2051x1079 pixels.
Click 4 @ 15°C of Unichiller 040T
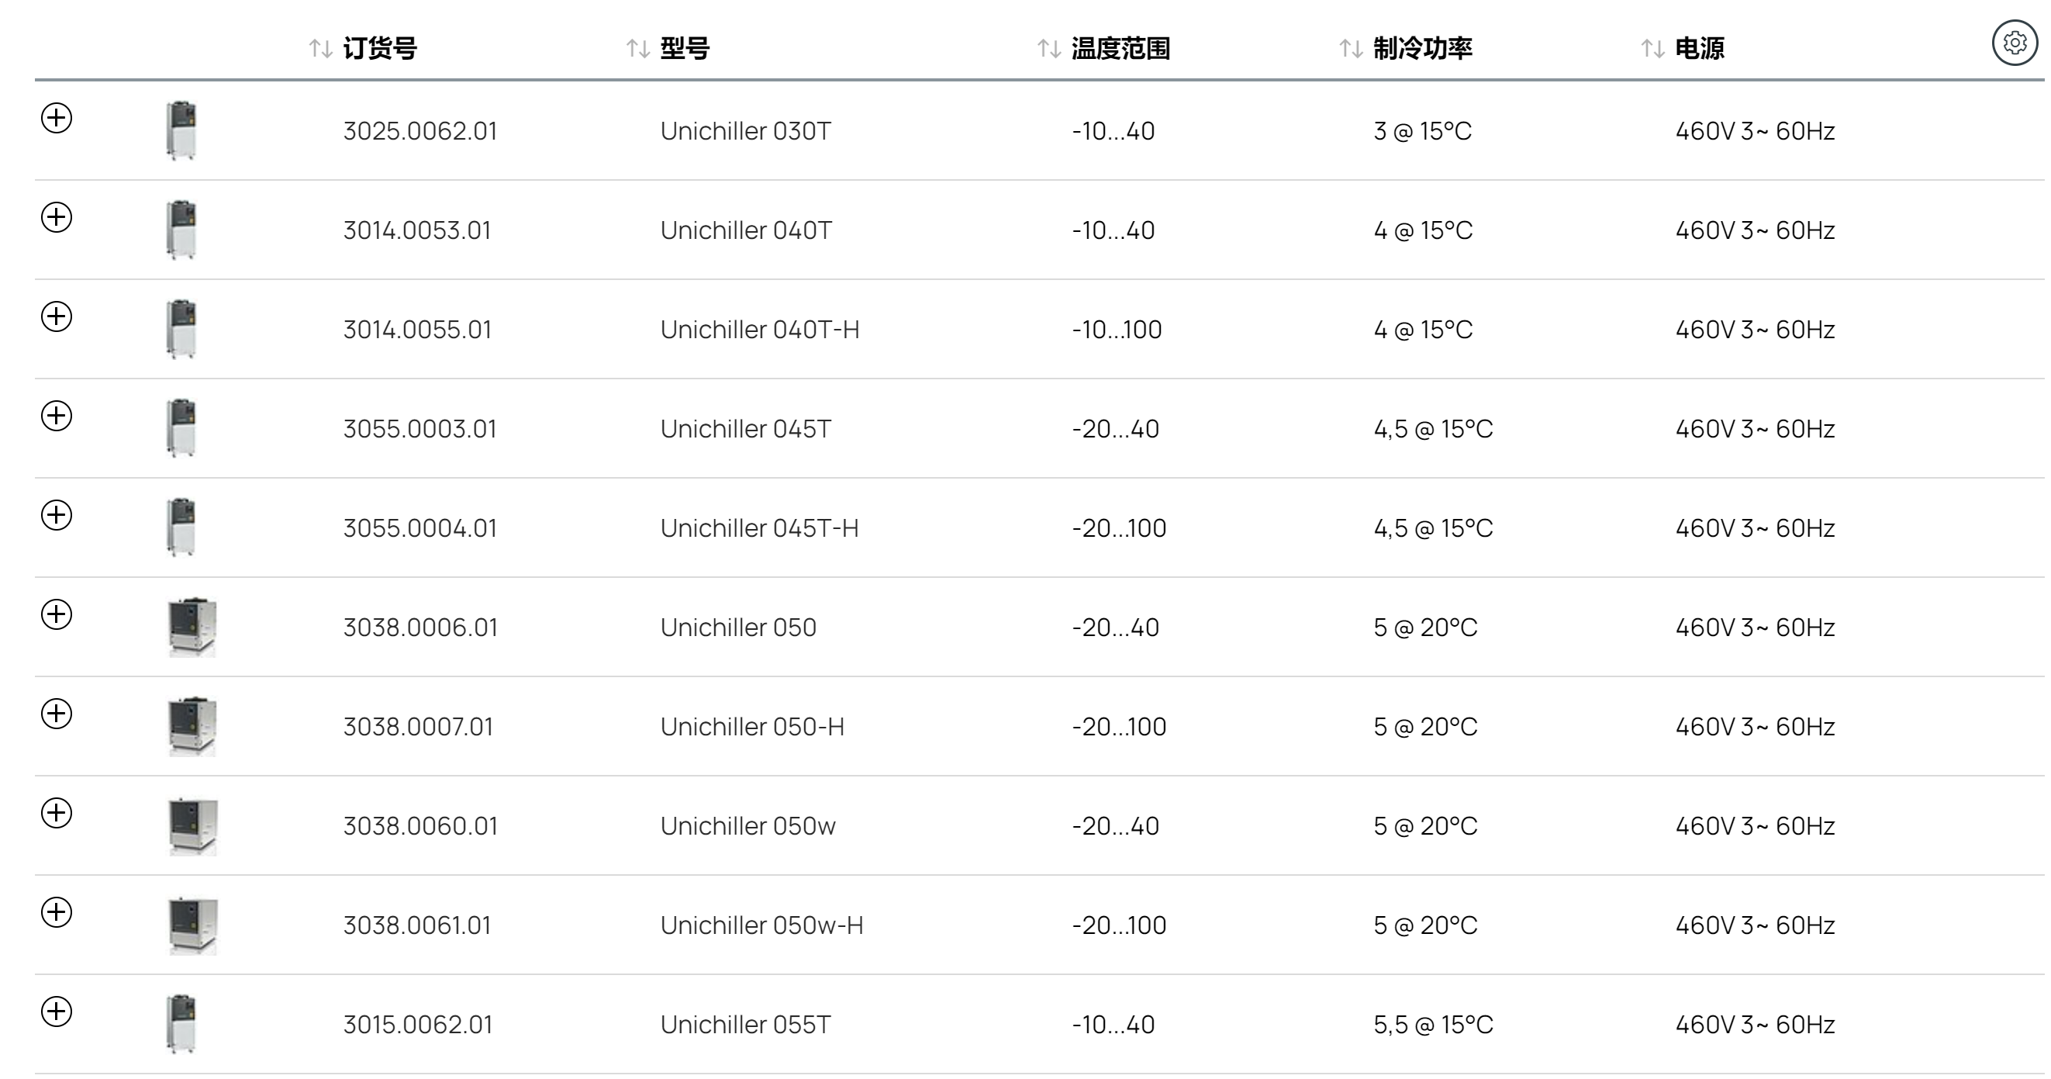[x=1424, y=230]
